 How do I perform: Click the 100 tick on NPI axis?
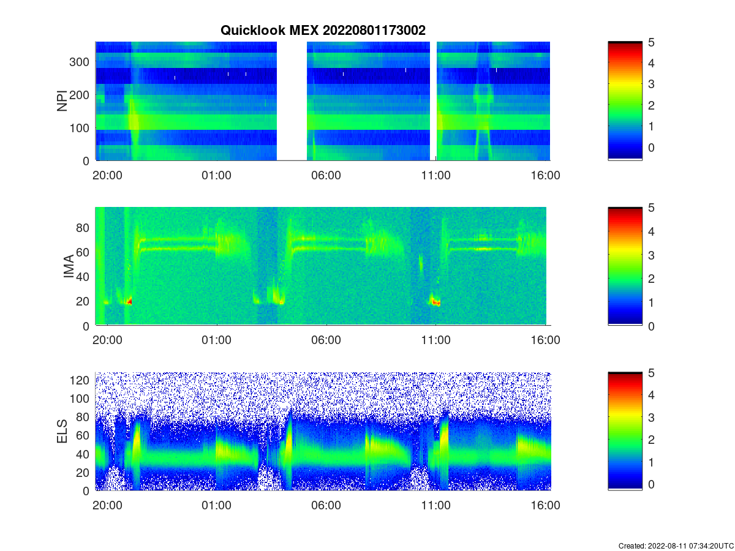(81, 127)
